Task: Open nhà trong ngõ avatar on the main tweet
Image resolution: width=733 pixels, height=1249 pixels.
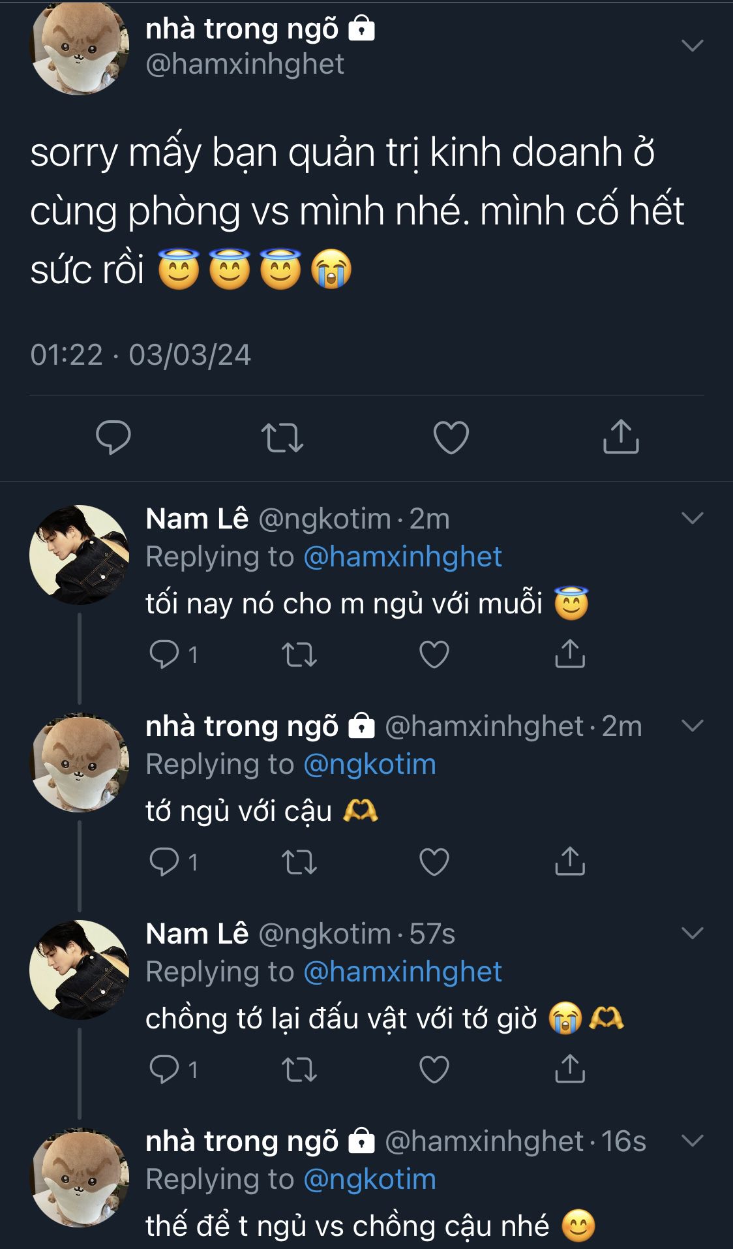Action: pos(79,47)
